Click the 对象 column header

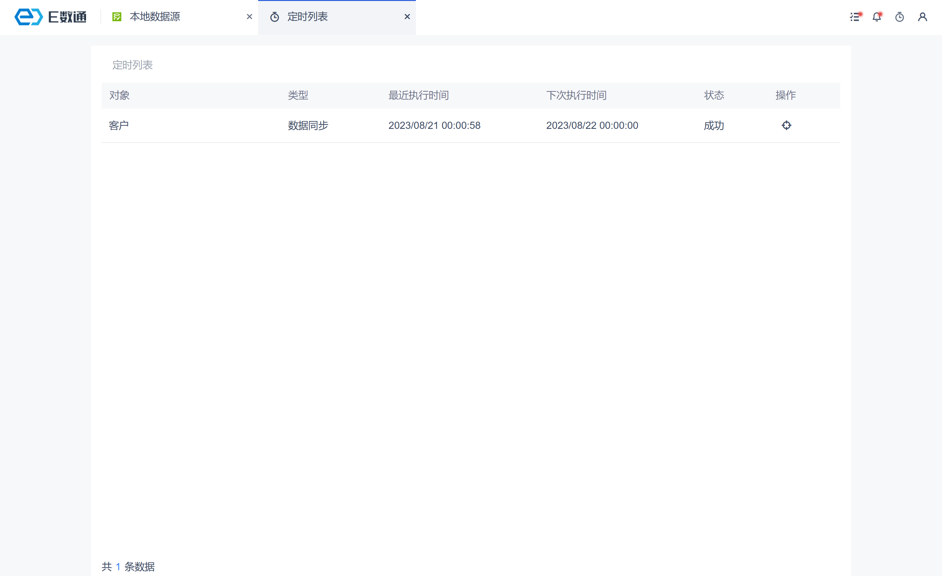(x=119, y=95)
